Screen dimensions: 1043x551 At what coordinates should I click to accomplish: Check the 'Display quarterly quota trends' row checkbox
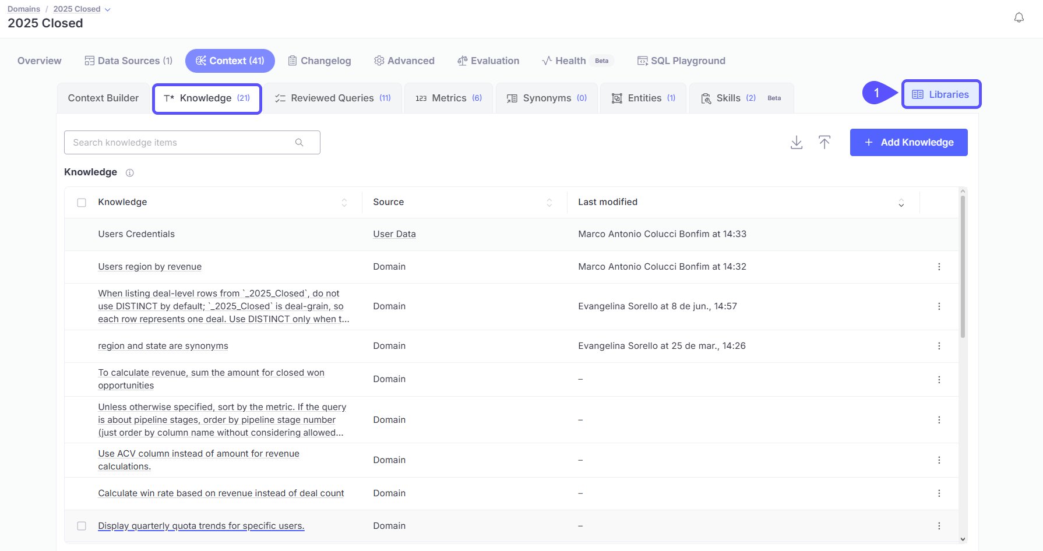(x=82, y=526)
